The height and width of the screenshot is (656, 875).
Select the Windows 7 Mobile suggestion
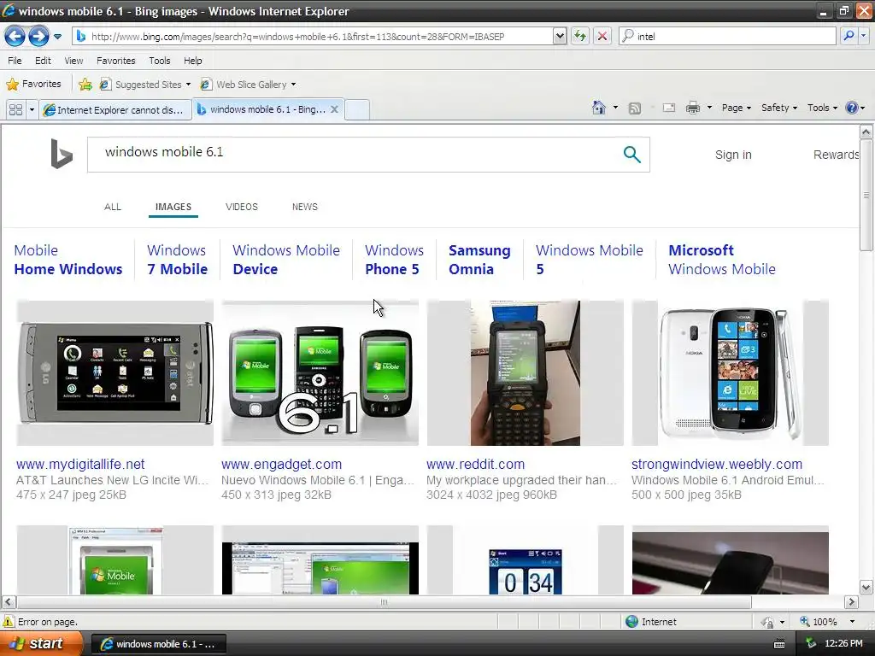tap(178, 260)
